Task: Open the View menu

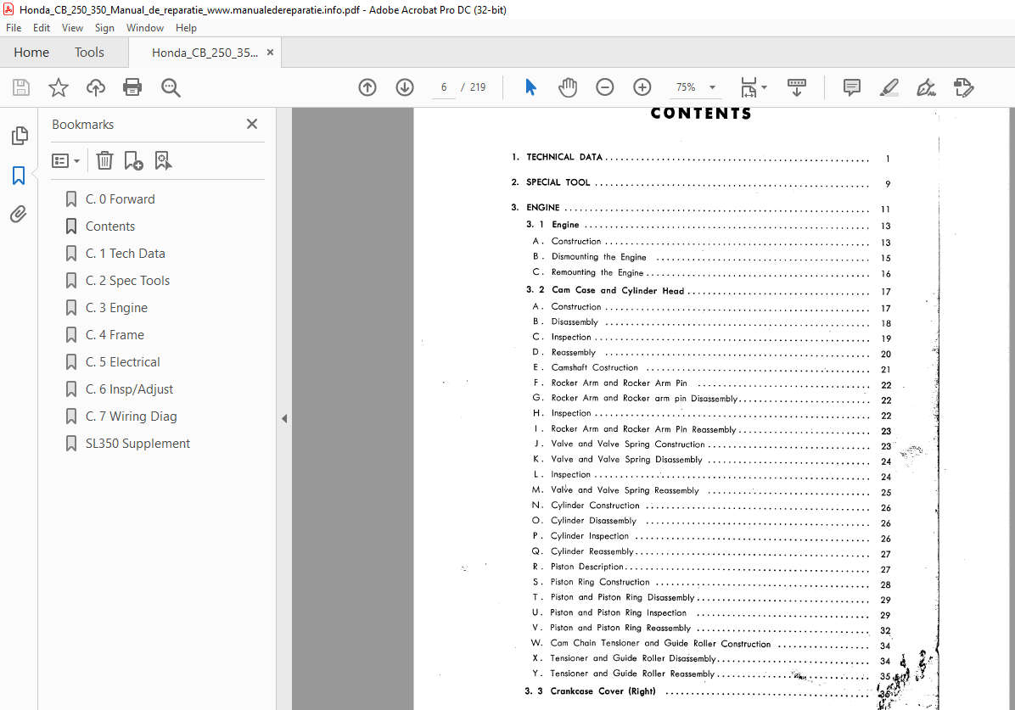Action: [x=72, y=28]
